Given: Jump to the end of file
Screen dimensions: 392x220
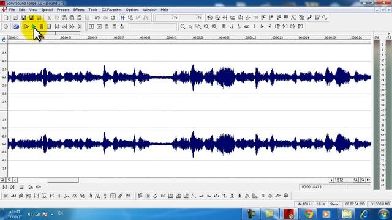Looking at the screenshot, I should (x=80, y=26).
